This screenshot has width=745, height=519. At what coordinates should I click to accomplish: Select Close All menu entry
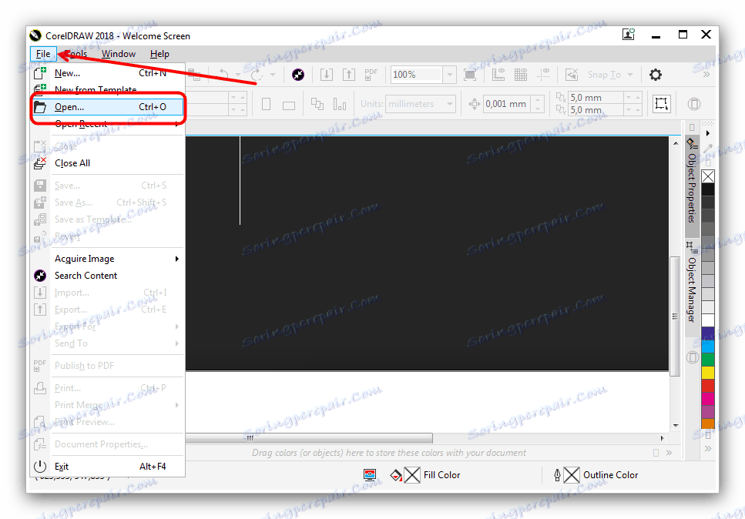107,163
